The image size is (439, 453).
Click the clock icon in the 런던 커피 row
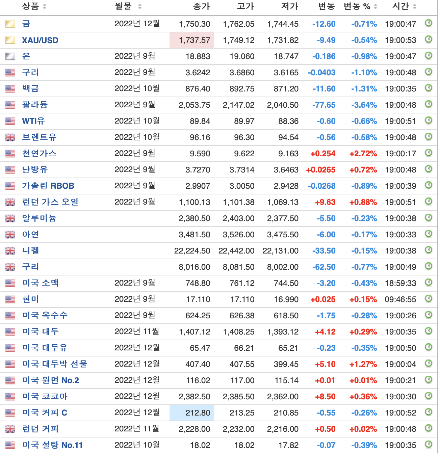pyautogui.click(x=429, y=428)
